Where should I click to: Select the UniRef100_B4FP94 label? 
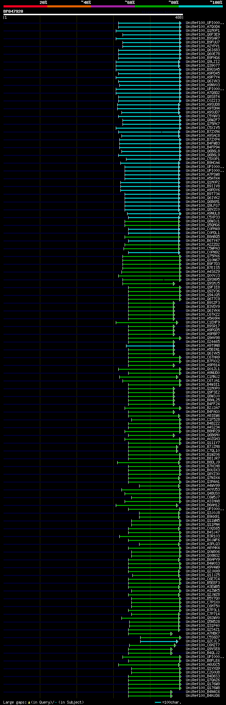click(x=203, y=147)
